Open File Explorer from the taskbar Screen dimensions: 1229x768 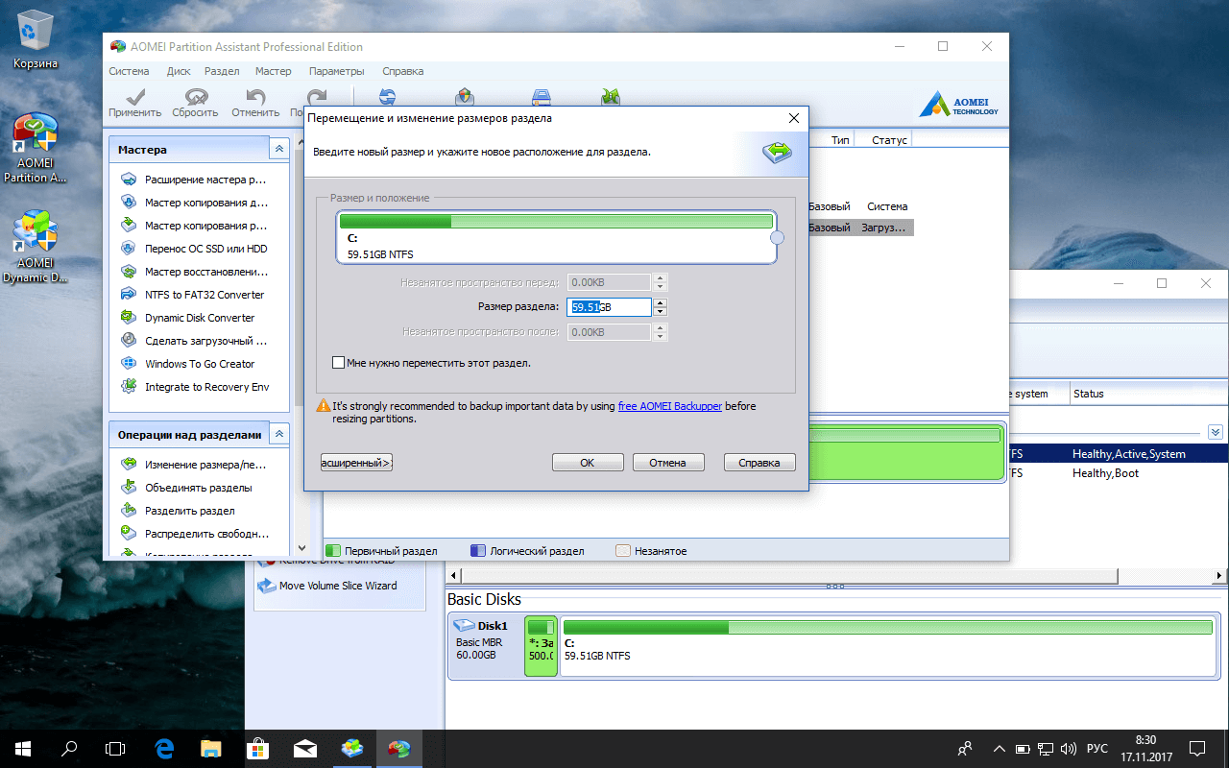click(x=211, y=748)
